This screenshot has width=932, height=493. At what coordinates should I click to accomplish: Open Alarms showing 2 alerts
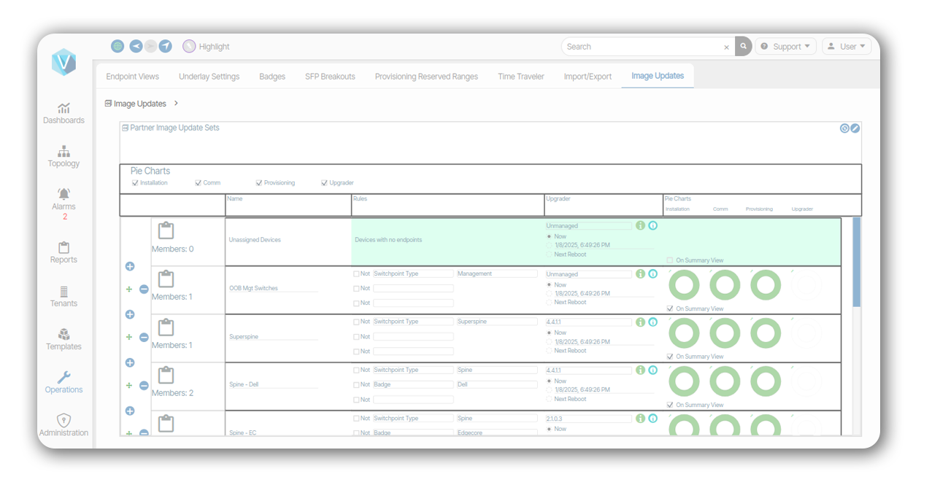tap(63, 203)
